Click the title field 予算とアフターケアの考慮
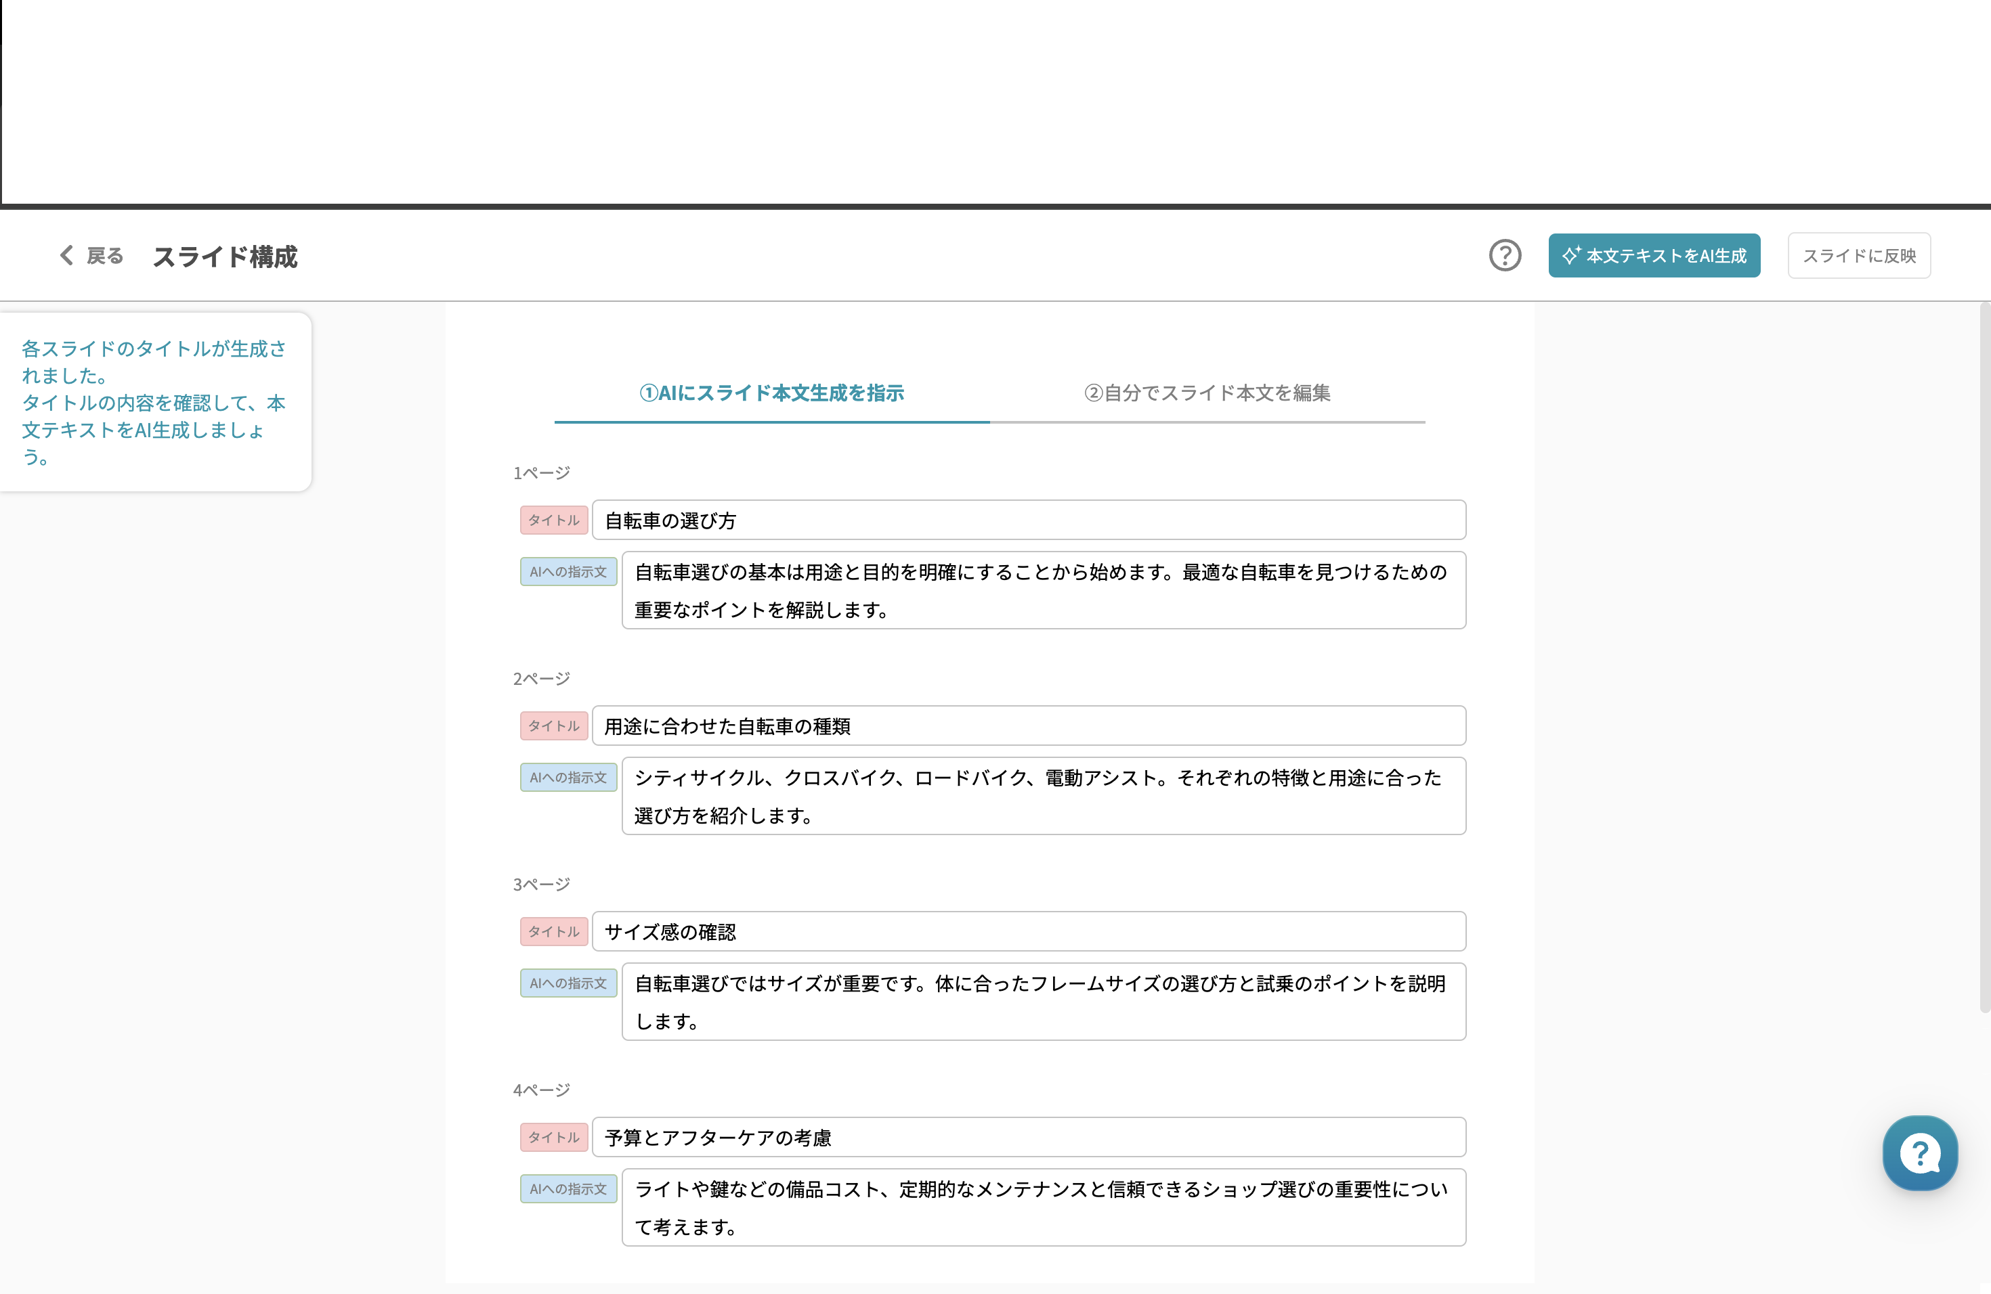The image size is (1991, 1294). (1029, 1137)
